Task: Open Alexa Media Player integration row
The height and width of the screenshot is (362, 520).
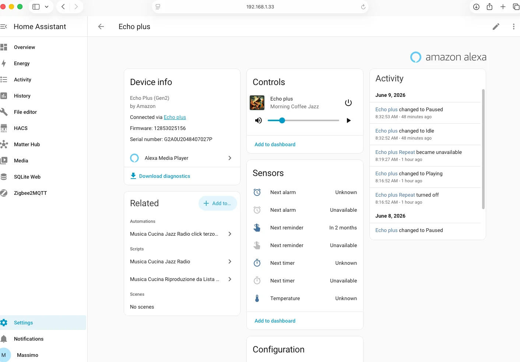Action: [x=182, y=158]
